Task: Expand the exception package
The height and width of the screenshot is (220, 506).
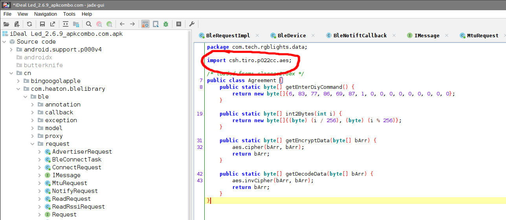Action: pos(33,120)
